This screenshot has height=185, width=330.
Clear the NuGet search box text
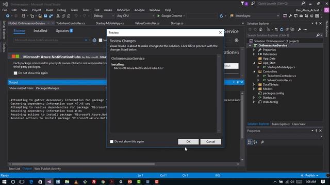(x=86, y=40)
